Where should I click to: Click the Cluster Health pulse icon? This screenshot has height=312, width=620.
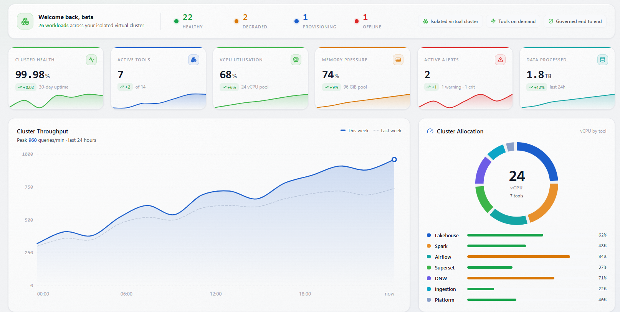tap(91, 60)
